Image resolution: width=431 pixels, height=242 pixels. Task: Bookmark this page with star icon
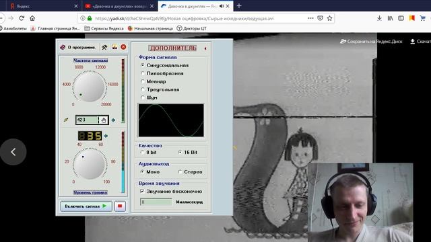tap(329, 18)
